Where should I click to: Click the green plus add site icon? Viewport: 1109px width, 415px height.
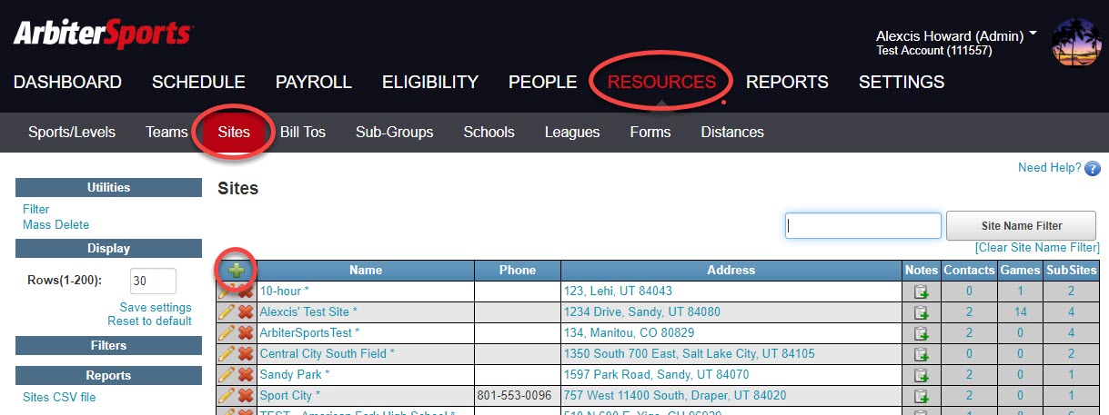(x=237, y=270)
